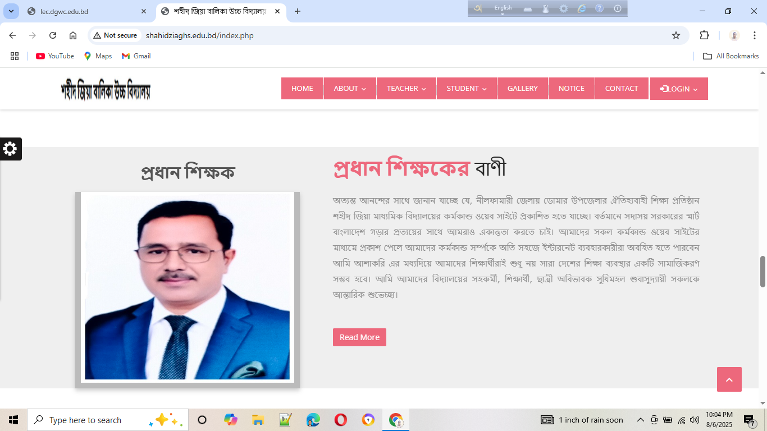767x431 pixels.
Task: Go to browser home page icon
Action: [x=73, y=35]
